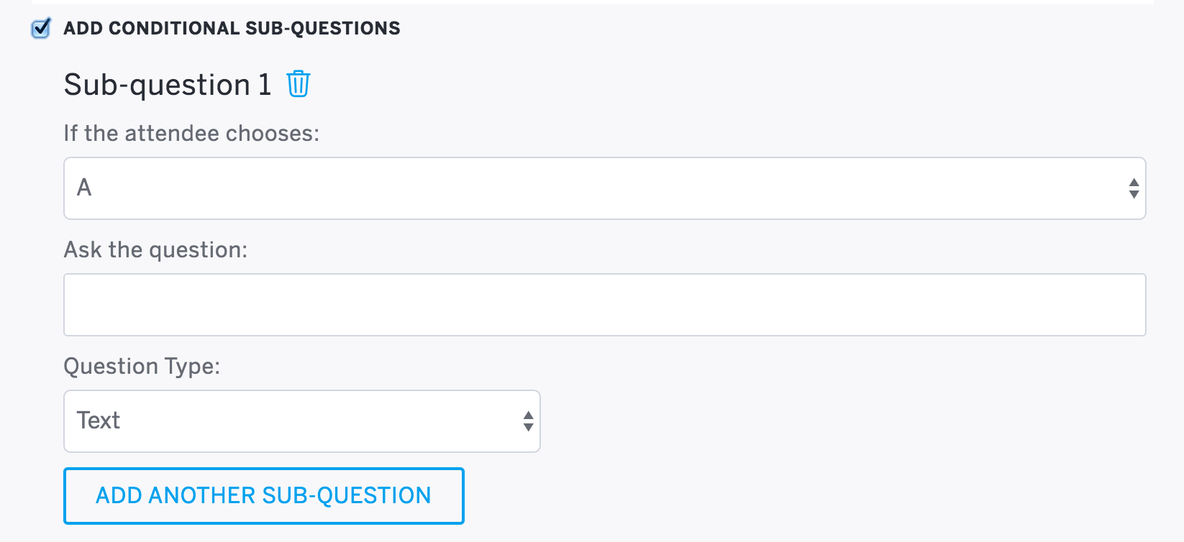Screen dimensions: 1184x542
Task: Disable conditional sub-questions with the blue checkmark box
Action: point(41,29)
